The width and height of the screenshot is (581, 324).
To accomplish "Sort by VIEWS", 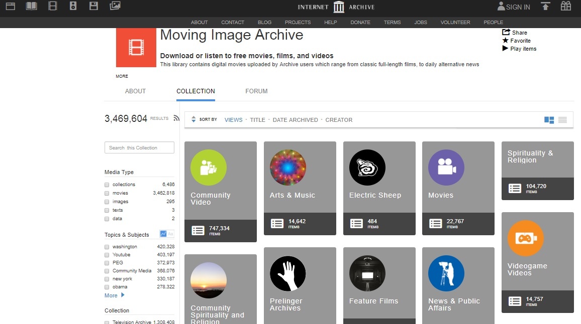I will click(x=233, y=120).
